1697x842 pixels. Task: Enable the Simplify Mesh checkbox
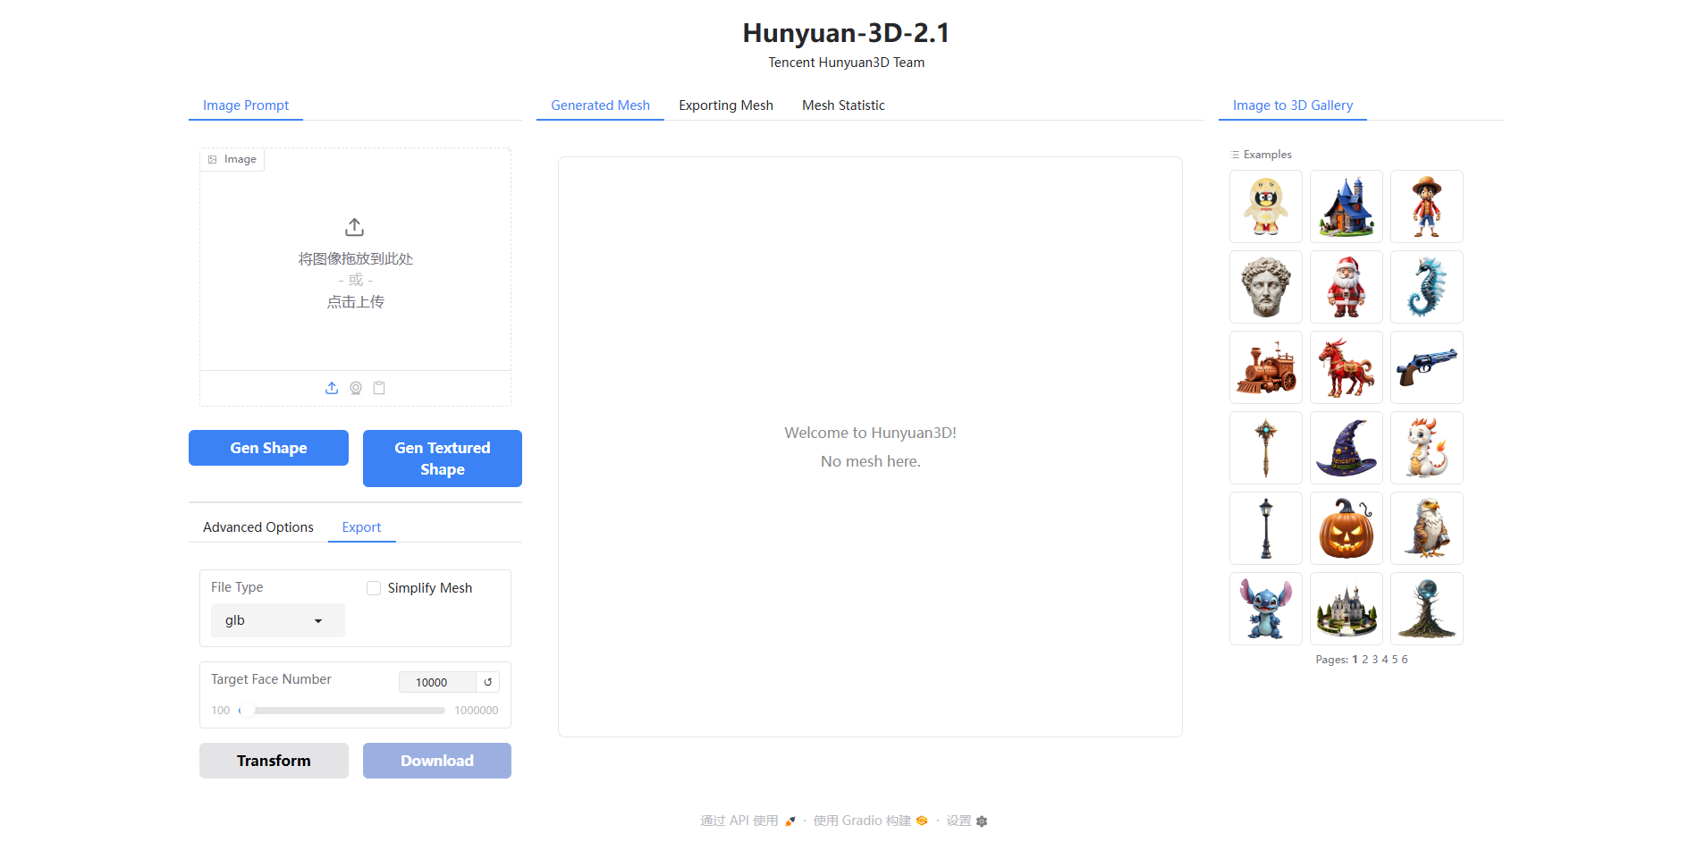374,588
